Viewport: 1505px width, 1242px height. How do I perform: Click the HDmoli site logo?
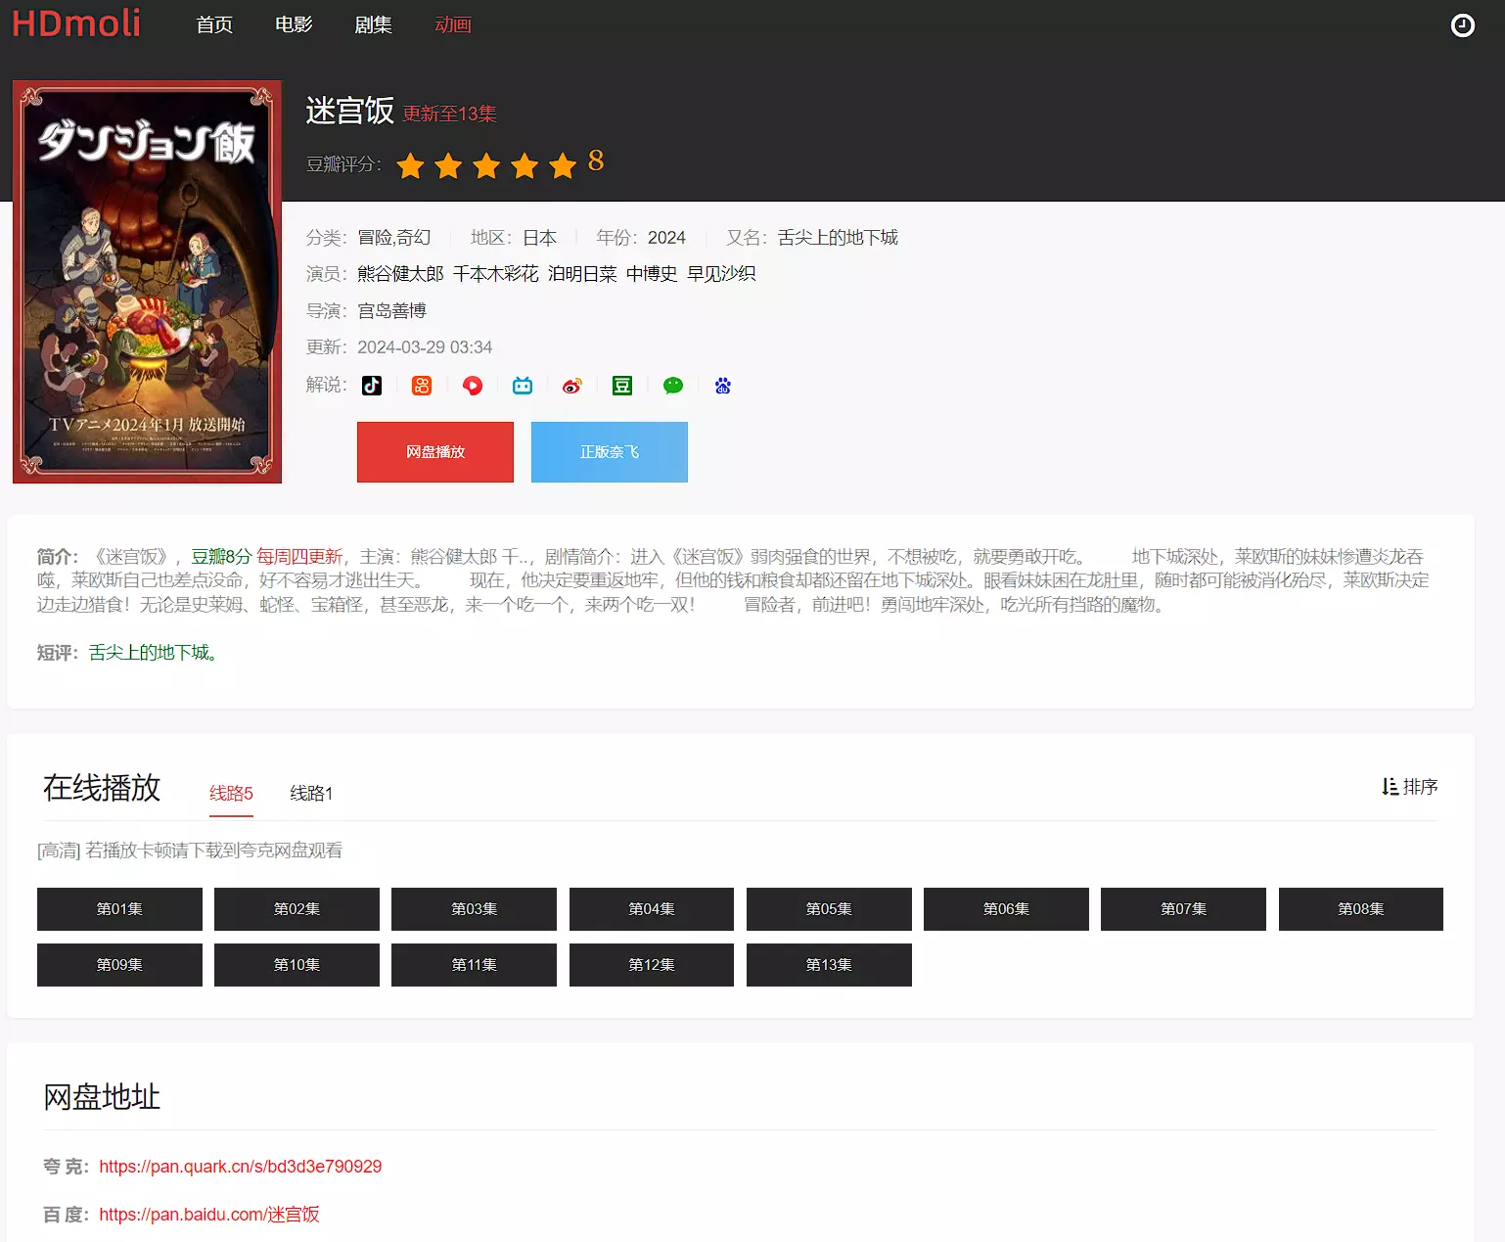[76, 23]
